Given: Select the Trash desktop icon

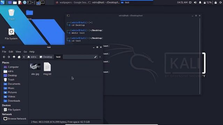Looking at the screenshot, I should (x=11, y=15).
